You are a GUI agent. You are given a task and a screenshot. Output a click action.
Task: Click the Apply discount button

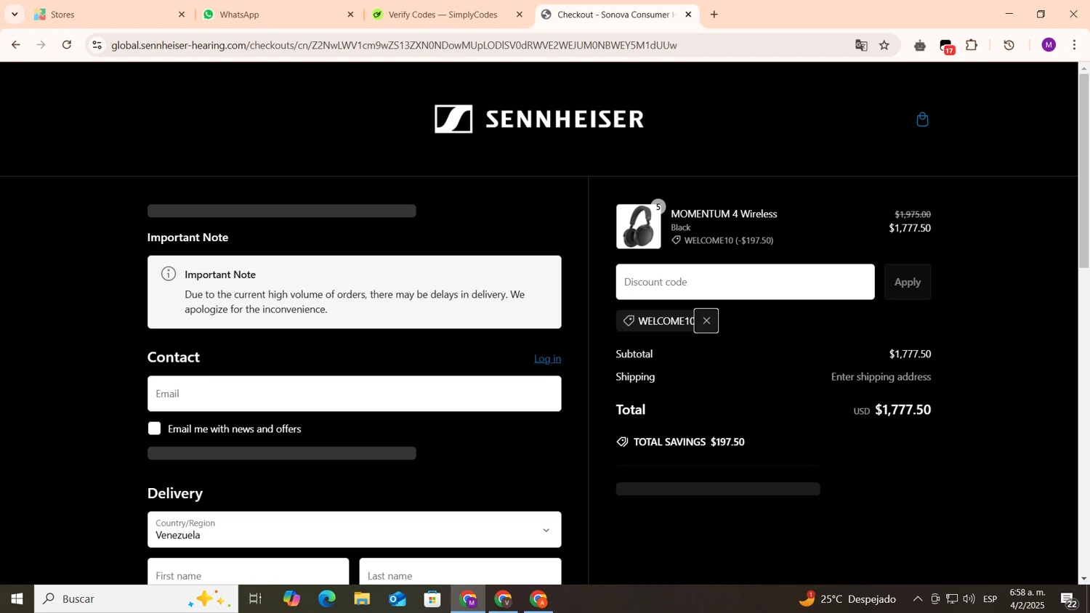pyautogui.click(x=907, y=282)
